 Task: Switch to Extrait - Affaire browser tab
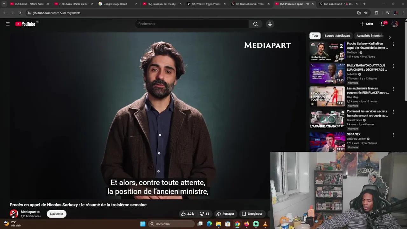(30, 4)
